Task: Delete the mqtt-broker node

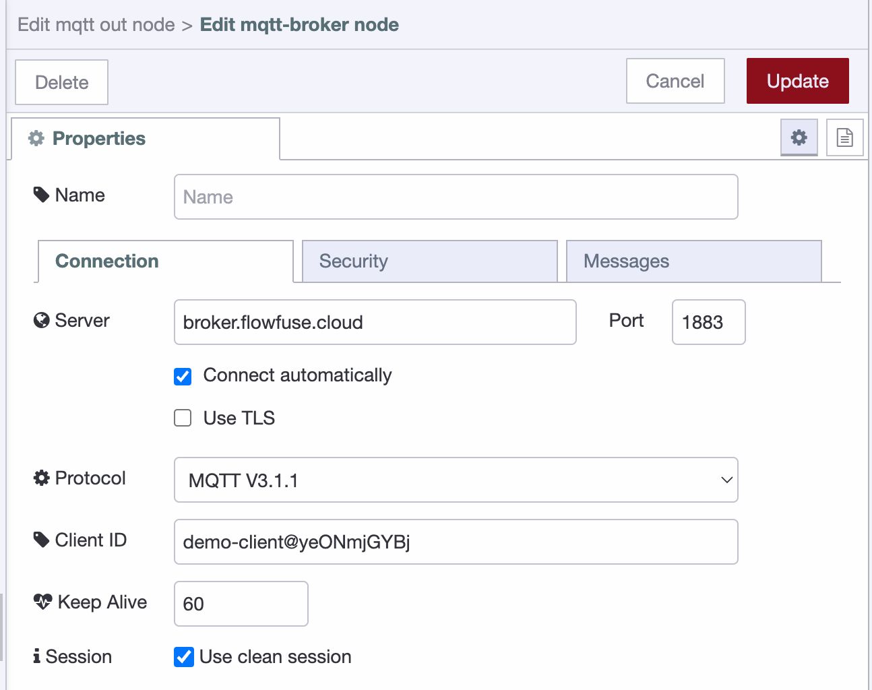Action: (x=61, y=82)
